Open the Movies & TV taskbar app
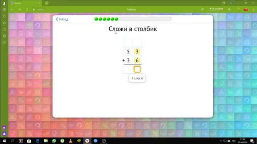Image resolution: width=257 pixels, height=144 pixels. point(21,141)
